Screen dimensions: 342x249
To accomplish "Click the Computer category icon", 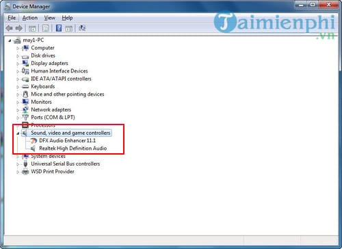I will pos(25,48).
